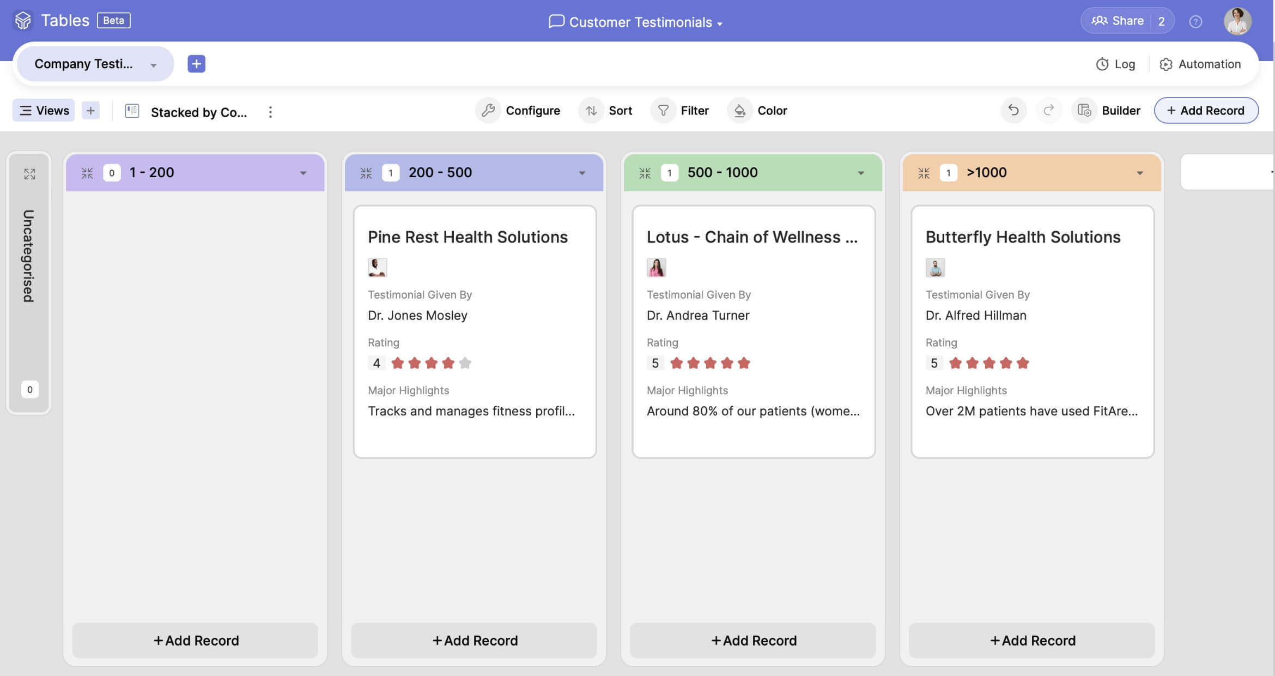
Task: Open the Views menu
Action: tap(44, 111)
